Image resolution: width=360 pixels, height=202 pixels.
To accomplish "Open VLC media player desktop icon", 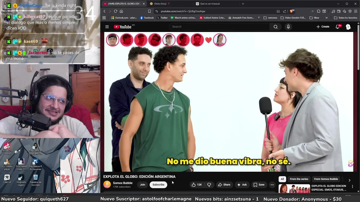I will [7, 165].
